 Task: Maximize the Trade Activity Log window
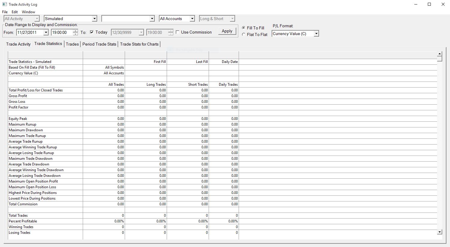[x=429, y=4]
